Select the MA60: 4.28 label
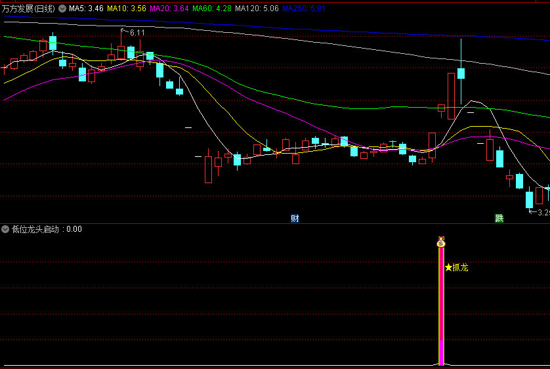The image size is (550, 369). (x=212, y=9)
